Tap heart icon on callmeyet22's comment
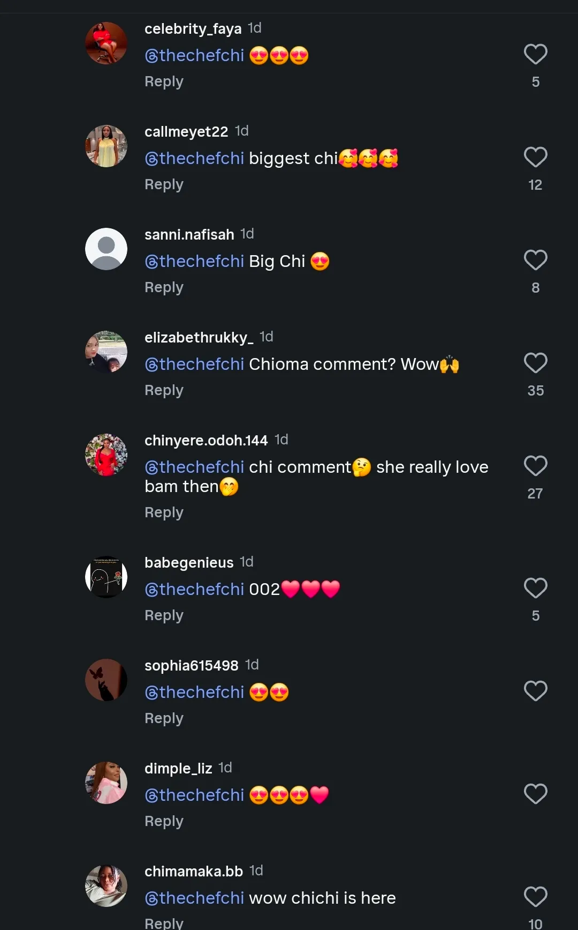 (535, 157)
